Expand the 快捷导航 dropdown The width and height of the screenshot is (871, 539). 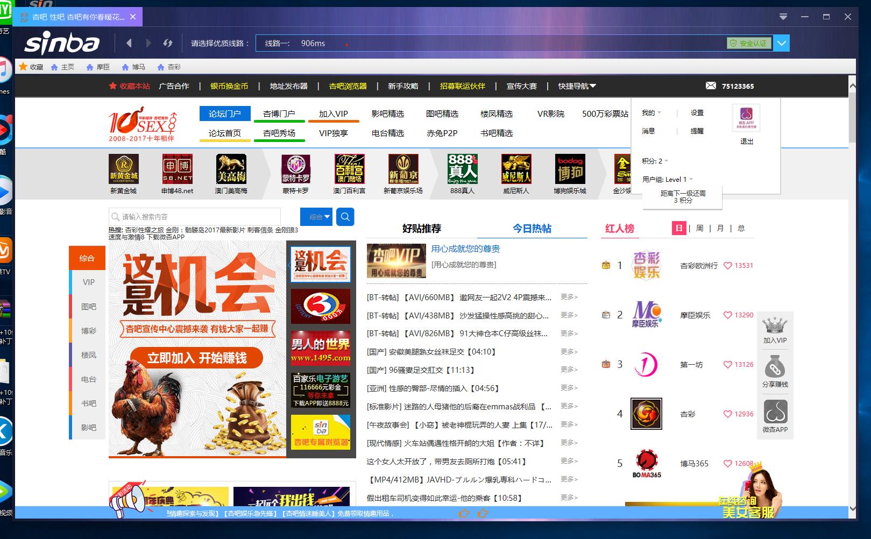pyautogui.click(x=577, y=86)
